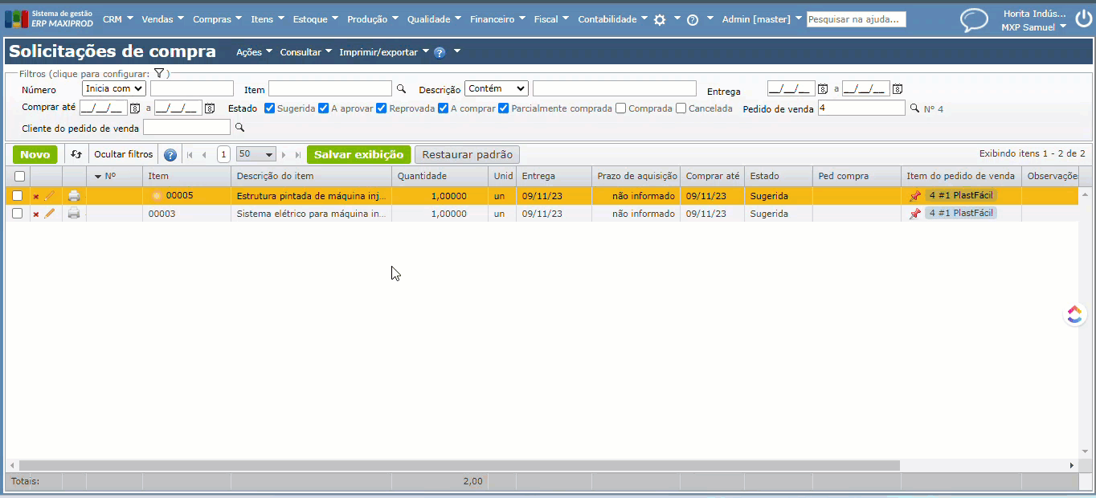Open Descrição 'Contém' dropdown

[497, 88]
